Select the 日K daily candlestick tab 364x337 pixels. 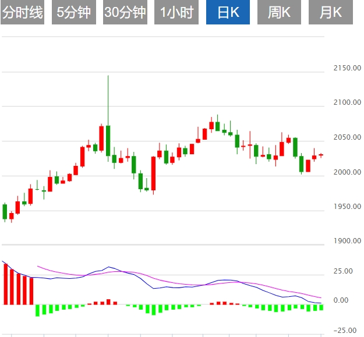point(228,12)
